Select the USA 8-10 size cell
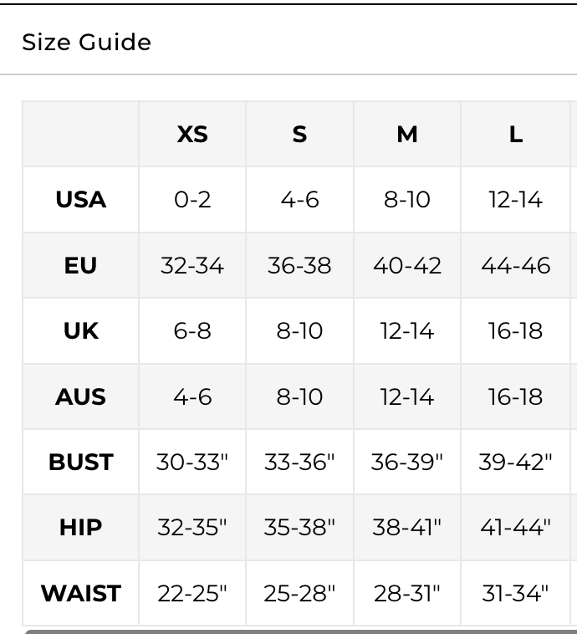 coord(407,200)
